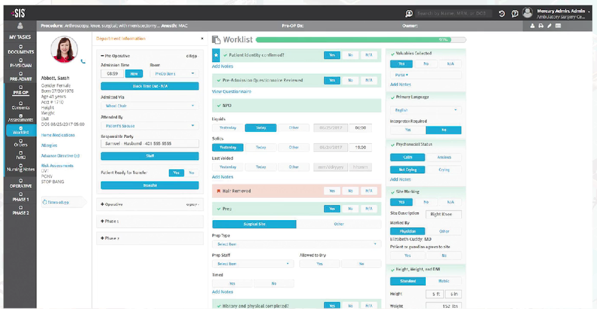Image resolution: width=597 pixels, height=309 pixels.
Task: Go to Pre-Admit in the sidebar
Action: pyautogui.click(x=20, y=77)
